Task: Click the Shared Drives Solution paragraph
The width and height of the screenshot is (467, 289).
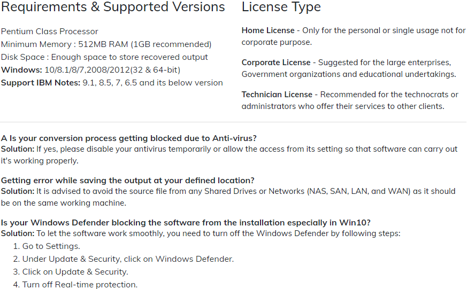Action: [x=228, y=196]
